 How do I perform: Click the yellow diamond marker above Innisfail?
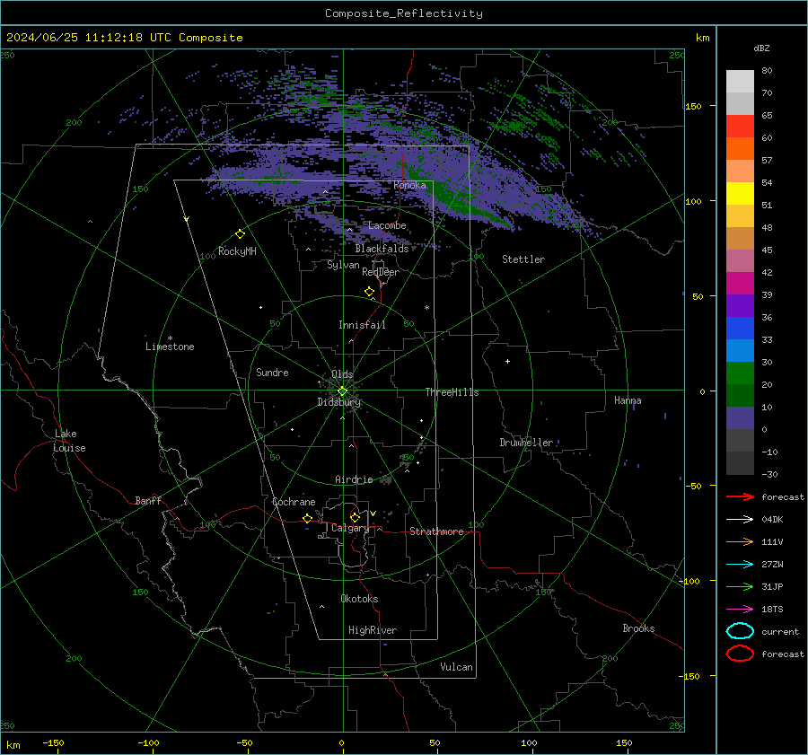[x=370, y=292]
